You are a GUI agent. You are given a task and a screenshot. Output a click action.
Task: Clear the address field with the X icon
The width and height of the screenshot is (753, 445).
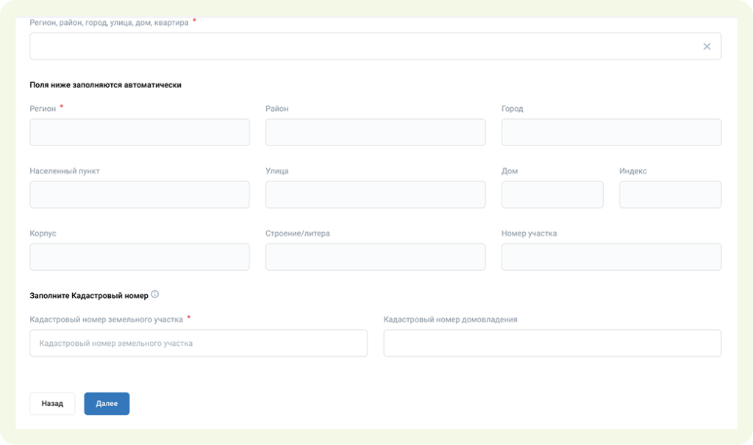[707, 46]
